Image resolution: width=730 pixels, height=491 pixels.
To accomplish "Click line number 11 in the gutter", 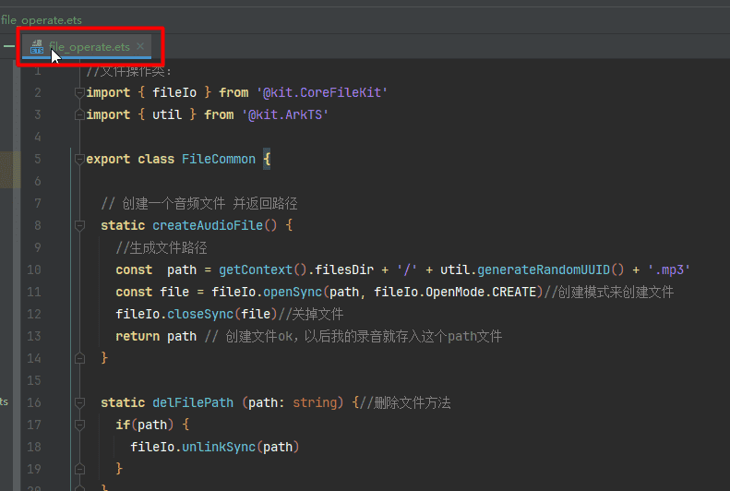I will point(34,292).
